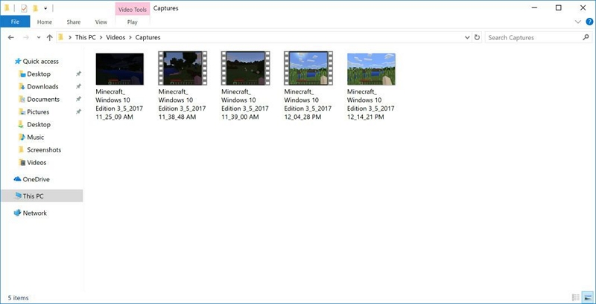Go up one folder level
Screen dimensions: 596x304
(x=49, y=37)
